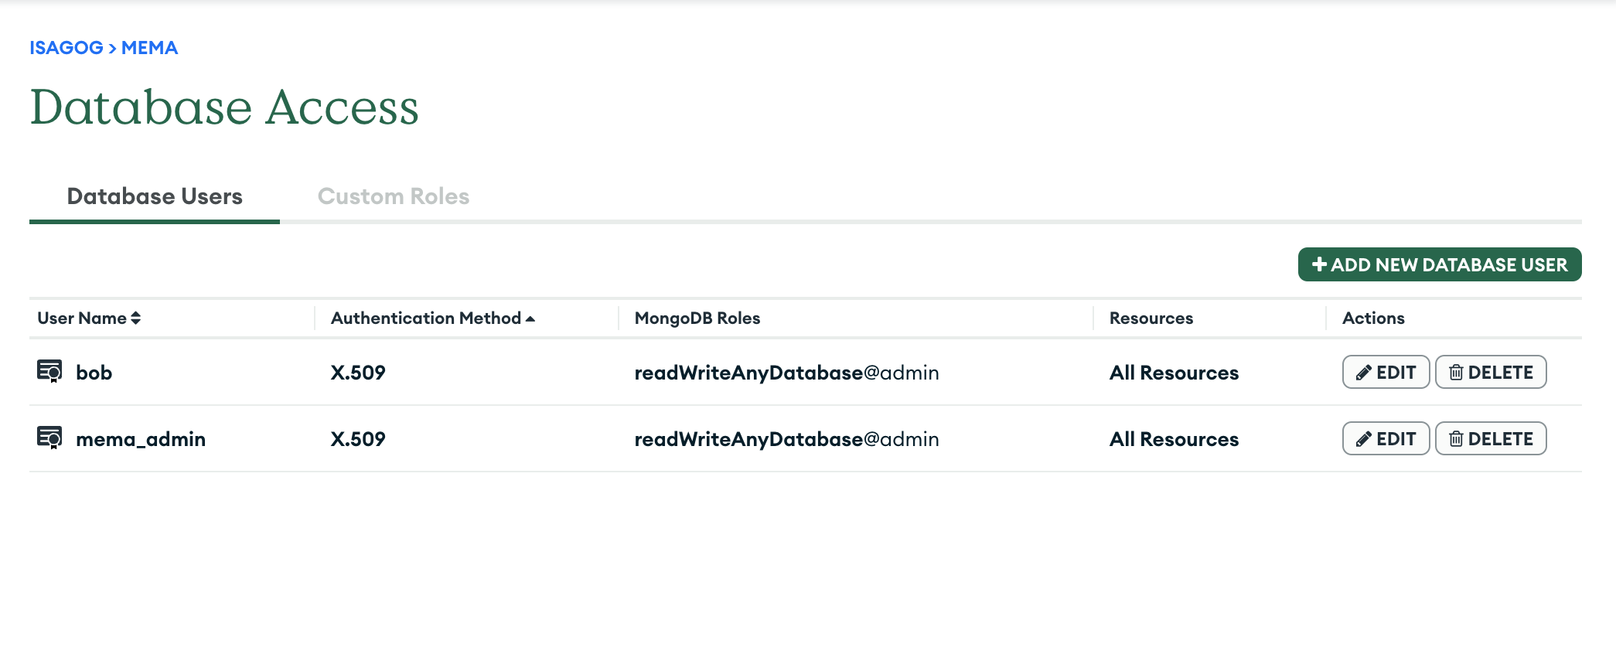Delete the mema_admin database user

tap(1490, 438)
